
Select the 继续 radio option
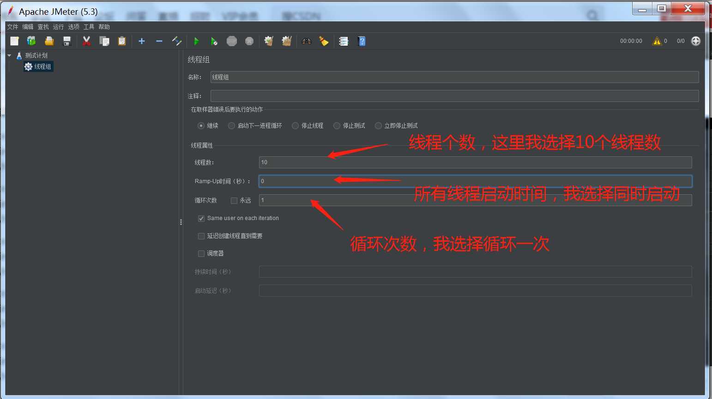point(201,125)
